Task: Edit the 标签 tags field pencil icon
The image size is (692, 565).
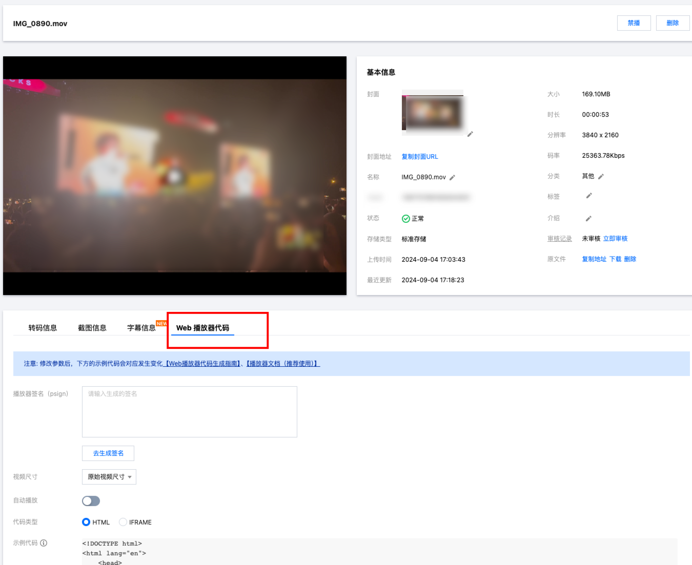Action: point(589,196)
